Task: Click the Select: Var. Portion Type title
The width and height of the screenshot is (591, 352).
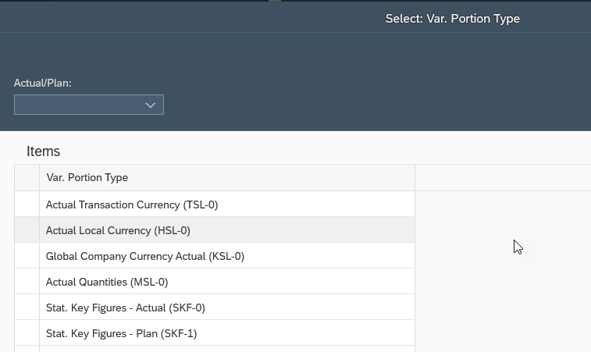Action: pos(452,19)
